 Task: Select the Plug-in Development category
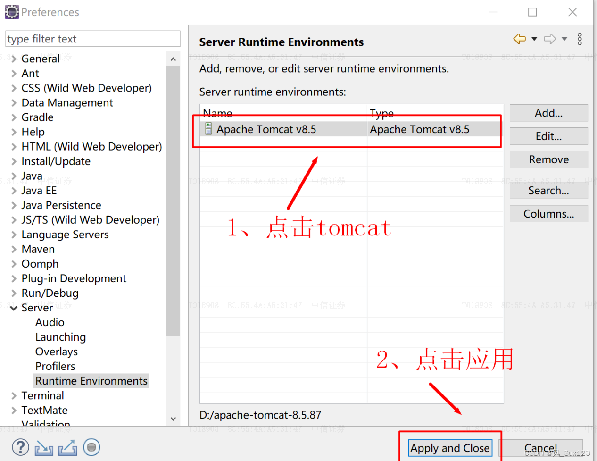tap(74, 278)
